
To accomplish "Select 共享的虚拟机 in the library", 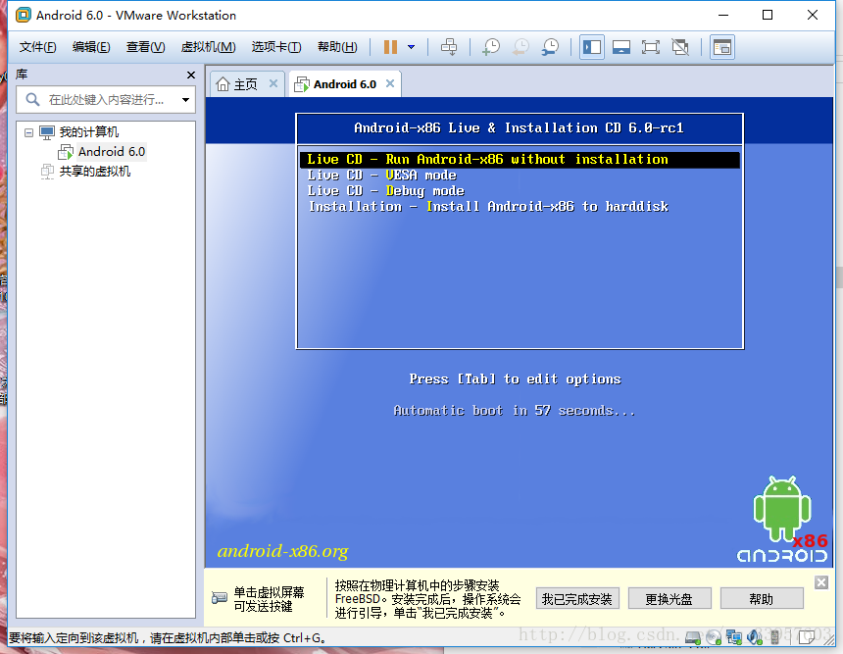I will pos(95,172).
